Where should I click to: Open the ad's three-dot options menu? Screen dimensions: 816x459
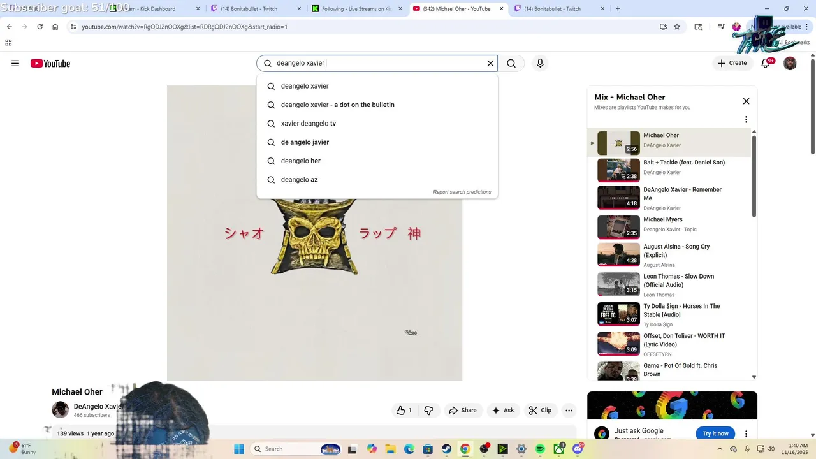pyautogui.click(x=746, y=434)
